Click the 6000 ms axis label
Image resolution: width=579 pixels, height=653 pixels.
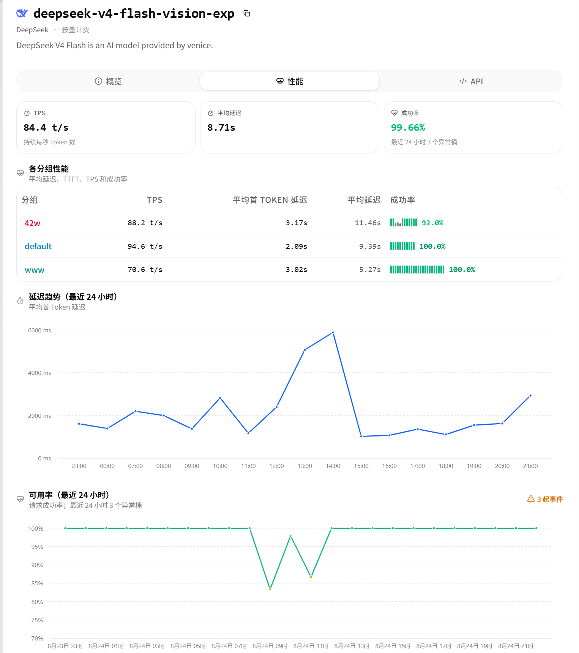pyautogui.click(x=39, y=330)
